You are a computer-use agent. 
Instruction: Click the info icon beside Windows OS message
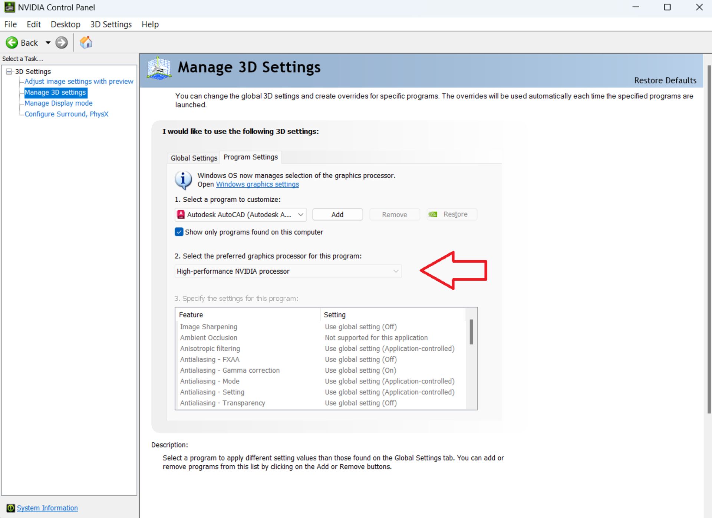183,180
